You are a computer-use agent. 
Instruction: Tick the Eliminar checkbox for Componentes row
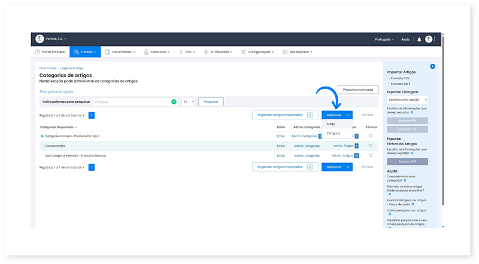(371, 146)
